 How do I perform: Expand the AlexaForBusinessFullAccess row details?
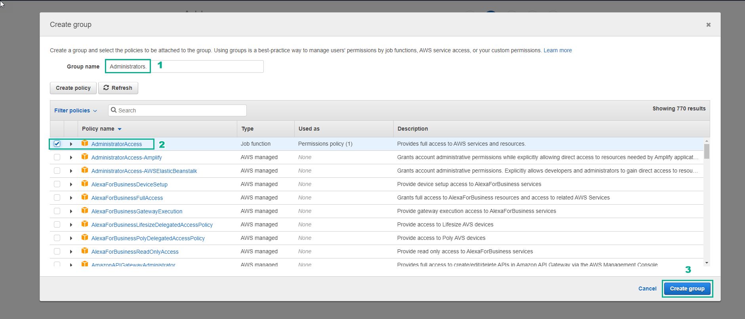click(x=71, y=198)
